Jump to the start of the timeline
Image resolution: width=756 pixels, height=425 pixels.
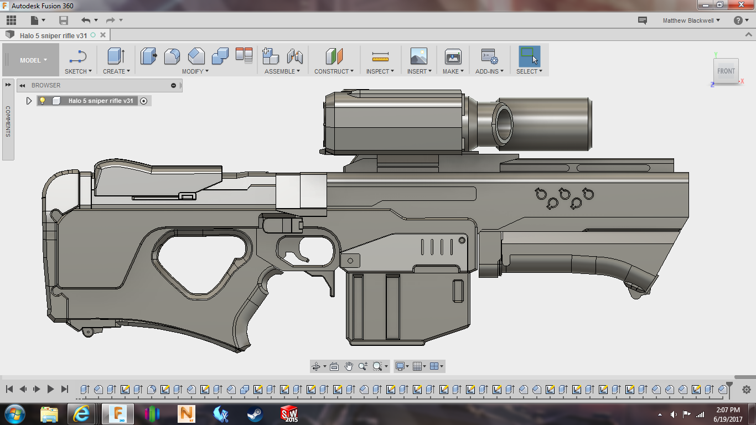[9, 390]
